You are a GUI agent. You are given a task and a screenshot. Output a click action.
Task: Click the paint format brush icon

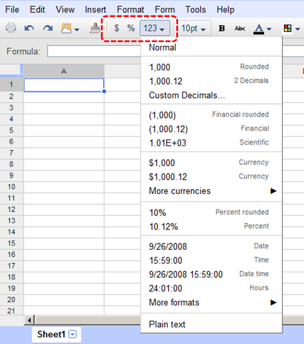coord(95,28)
